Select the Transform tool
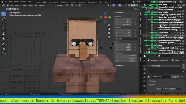The image size is (186, 104). tap(4, 38)
